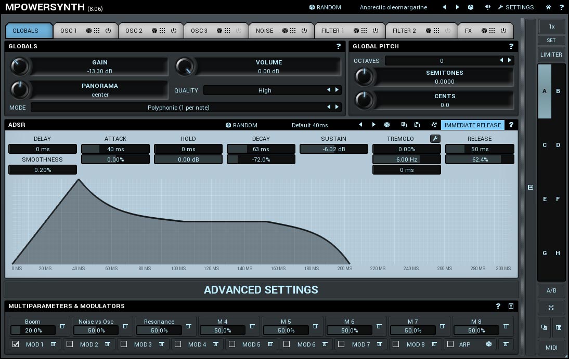Open GLOBALS section help icon
Image resolution: width=569 pixels, height=359 pixels.
339,46
